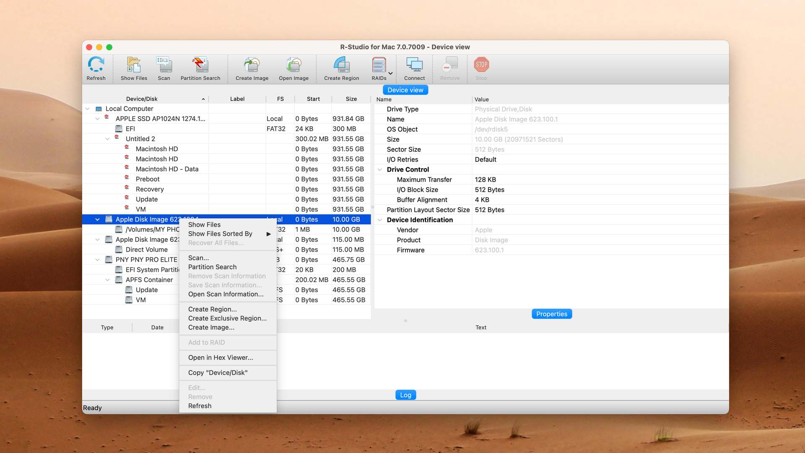This screenshot has width=805, height=453.
Task: Click the I/O Block Size value
Action: pyautogui.click(x=489, y=190)
